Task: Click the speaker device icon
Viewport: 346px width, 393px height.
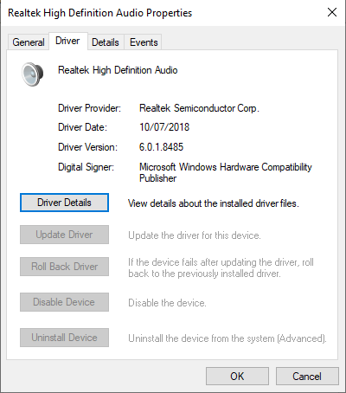Action: click(32, 74)
